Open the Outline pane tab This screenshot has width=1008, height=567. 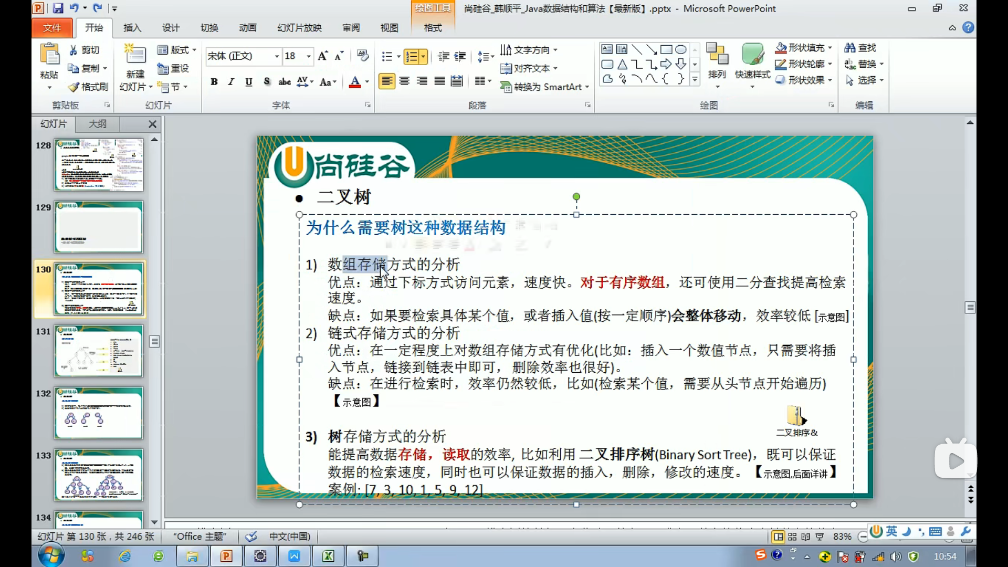(x=98, y=124)
